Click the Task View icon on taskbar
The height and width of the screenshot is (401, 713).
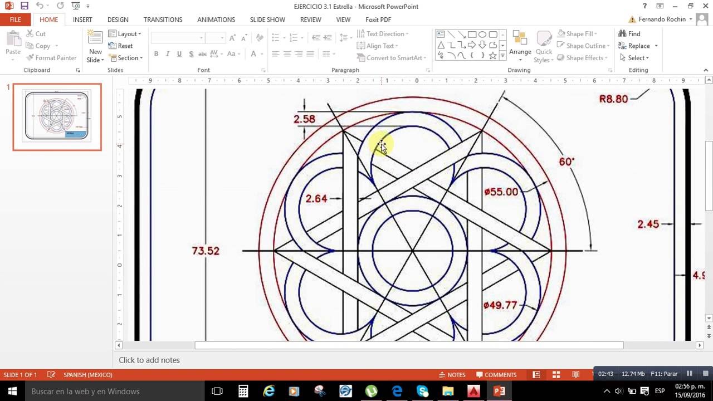coord(217,391)
